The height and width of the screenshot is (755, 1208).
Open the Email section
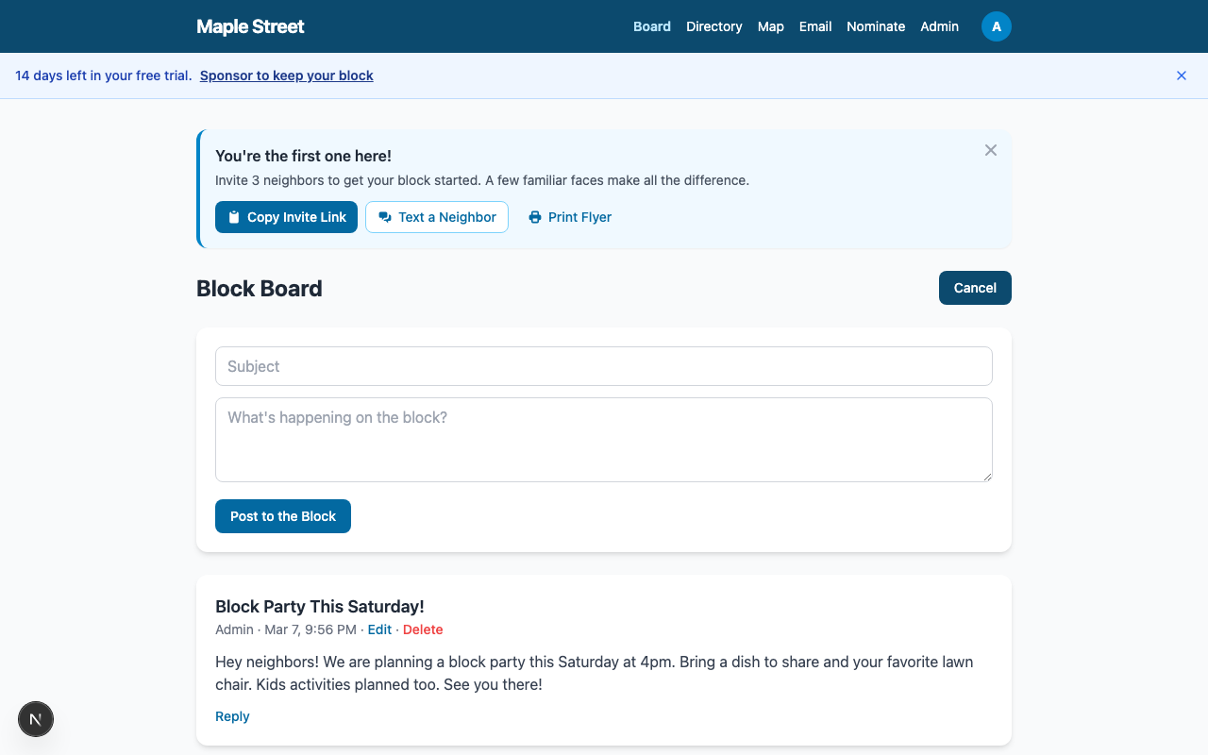tap(814, 26)
